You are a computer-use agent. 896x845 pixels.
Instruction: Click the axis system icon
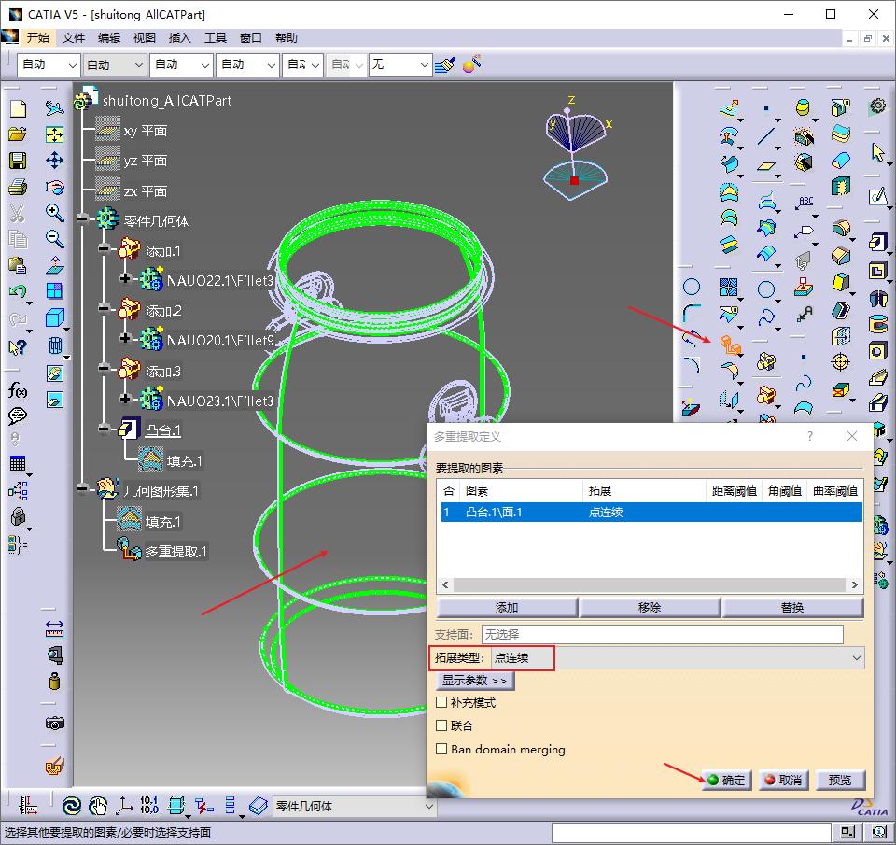124,806
